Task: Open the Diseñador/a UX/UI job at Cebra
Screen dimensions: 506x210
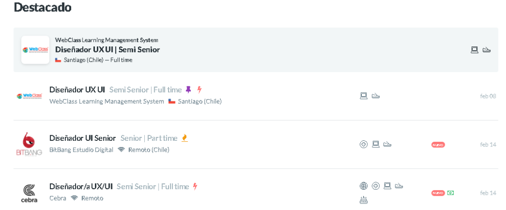Action: pos(81,186)
